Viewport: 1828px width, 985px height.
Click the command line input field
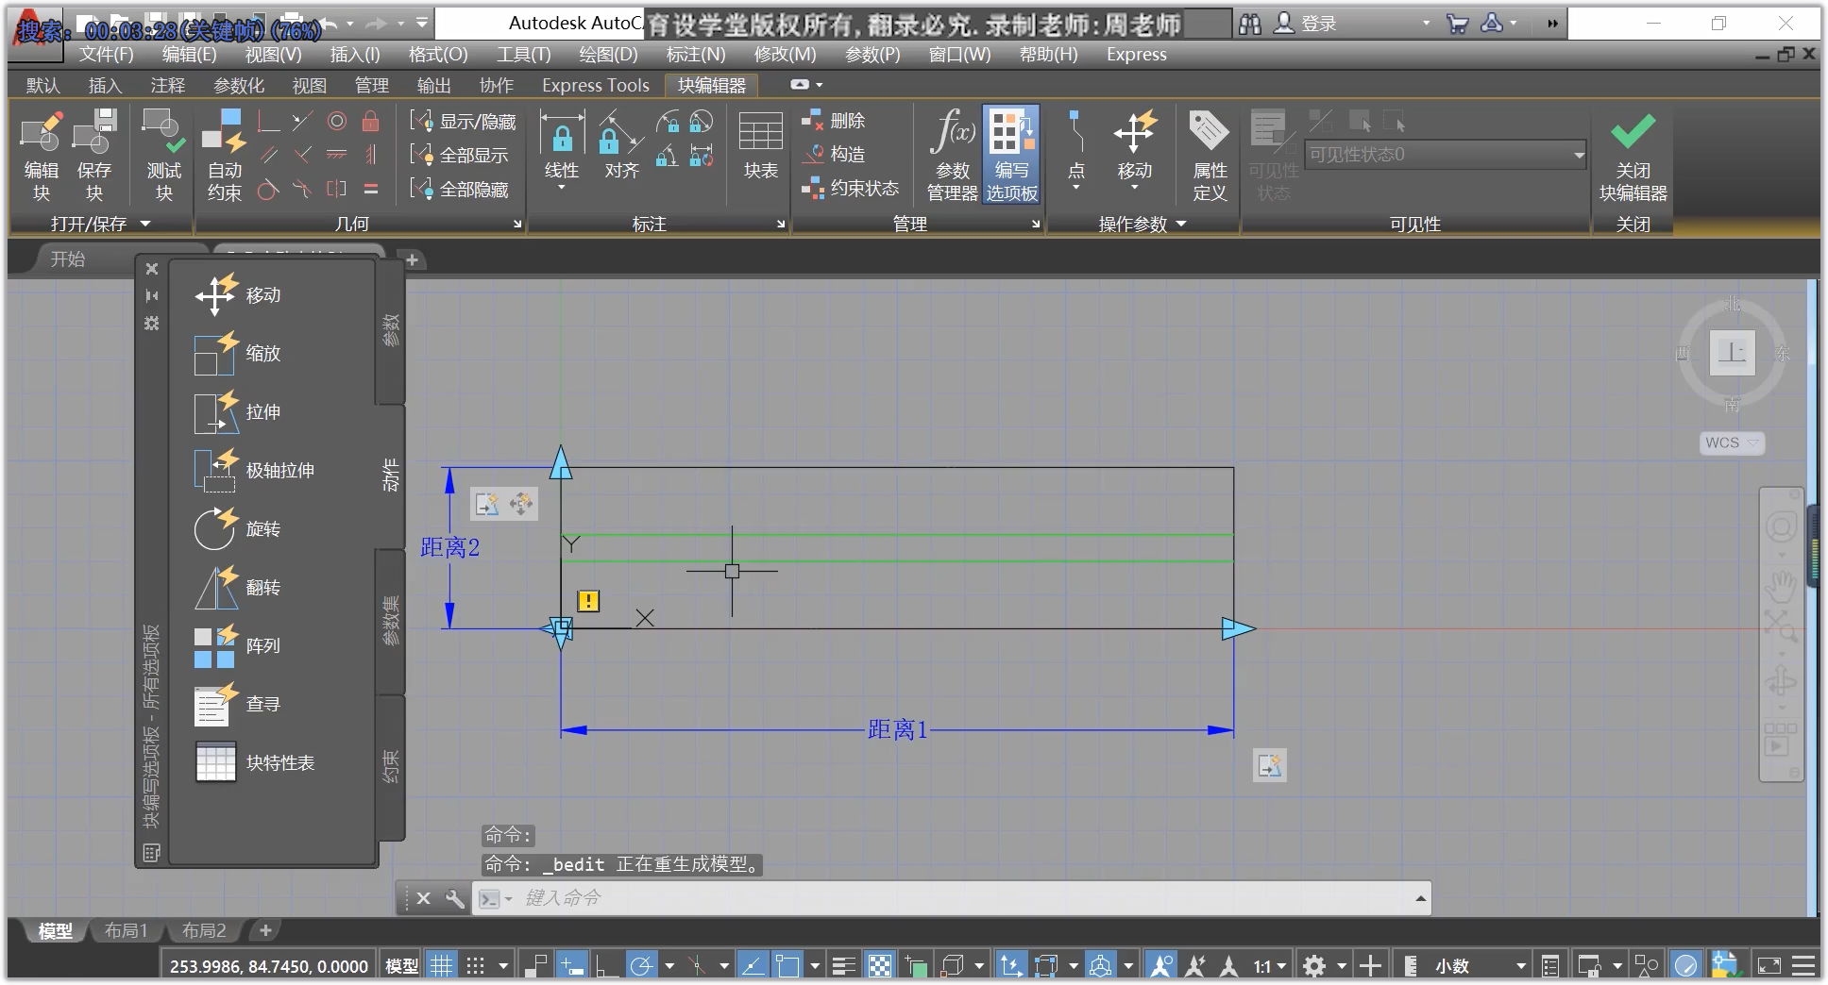tap(963, 898)
